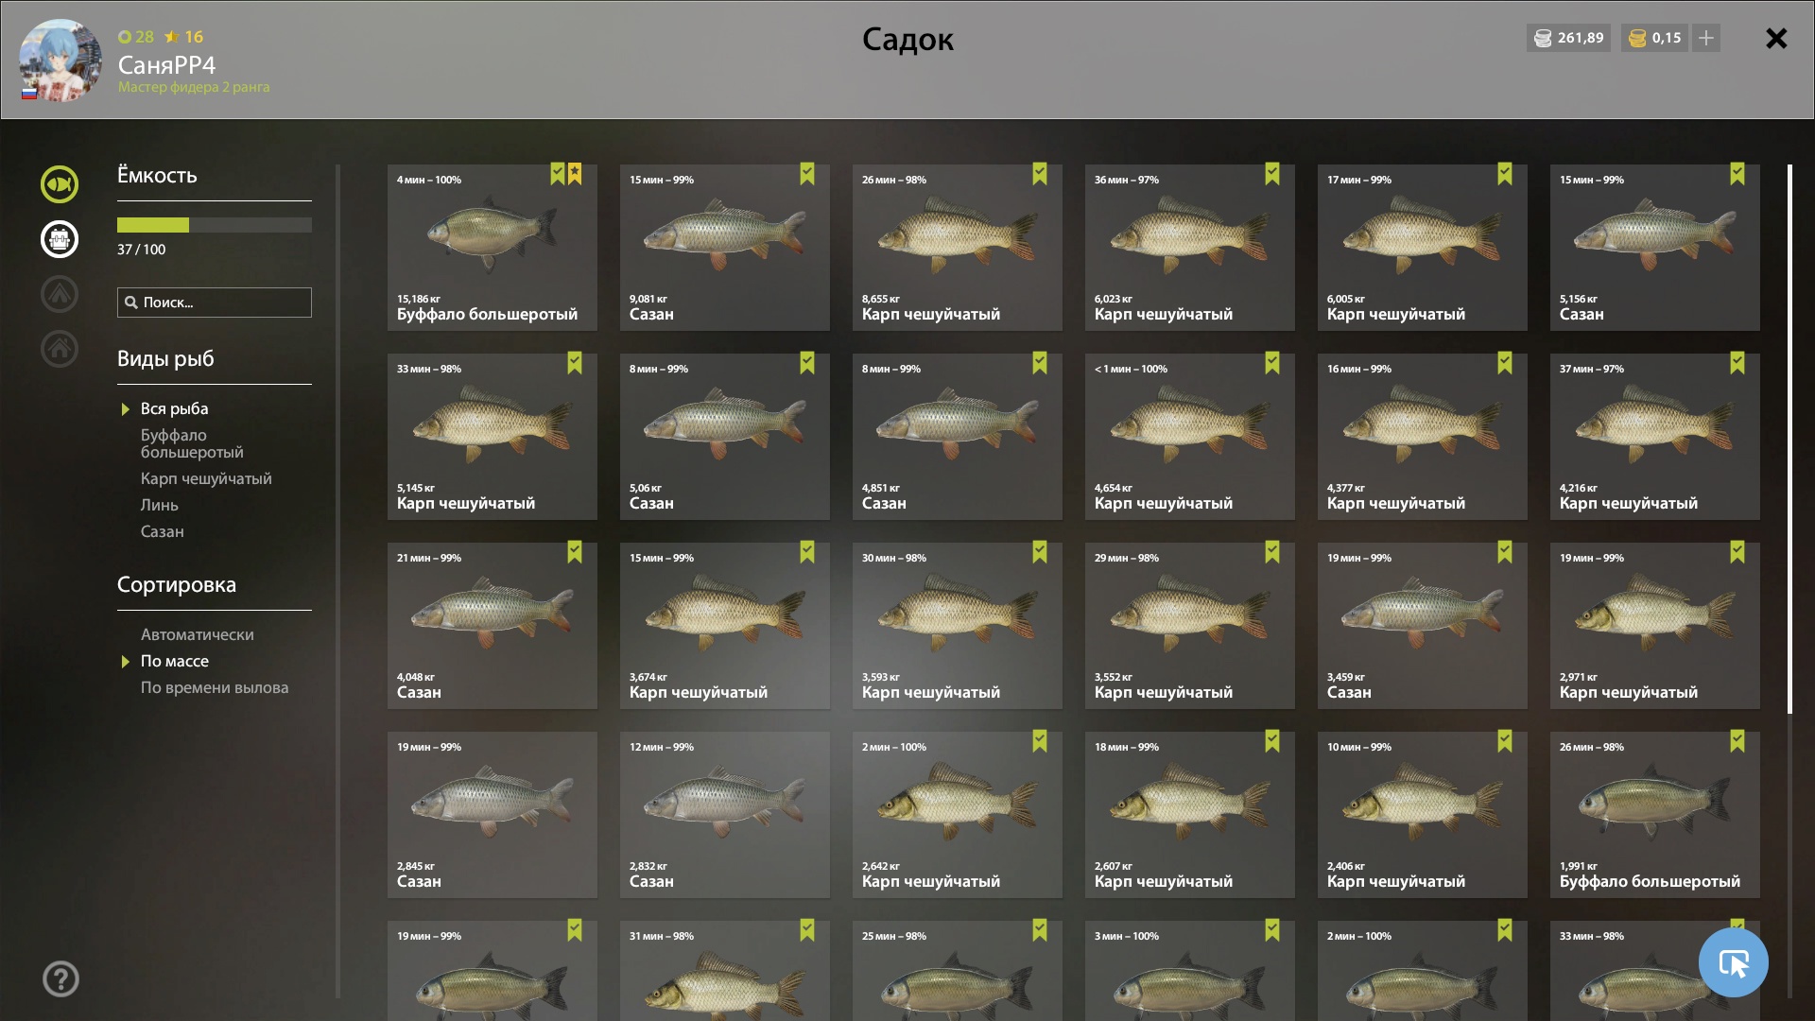Click the Поиск search field

click(215, 303)
